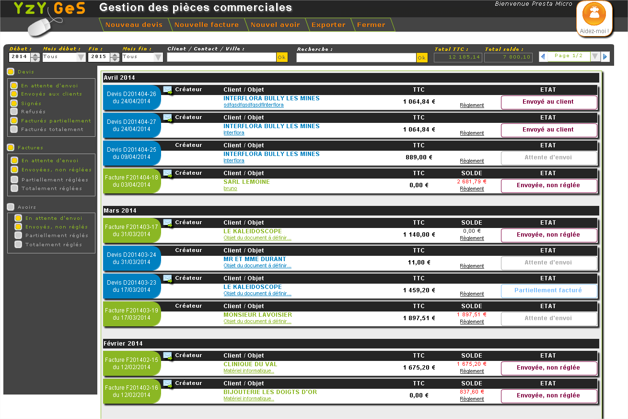Go to previous page with left arrow
The height and width of the screenshot is (419, 628).
click(x=543, y=57)
